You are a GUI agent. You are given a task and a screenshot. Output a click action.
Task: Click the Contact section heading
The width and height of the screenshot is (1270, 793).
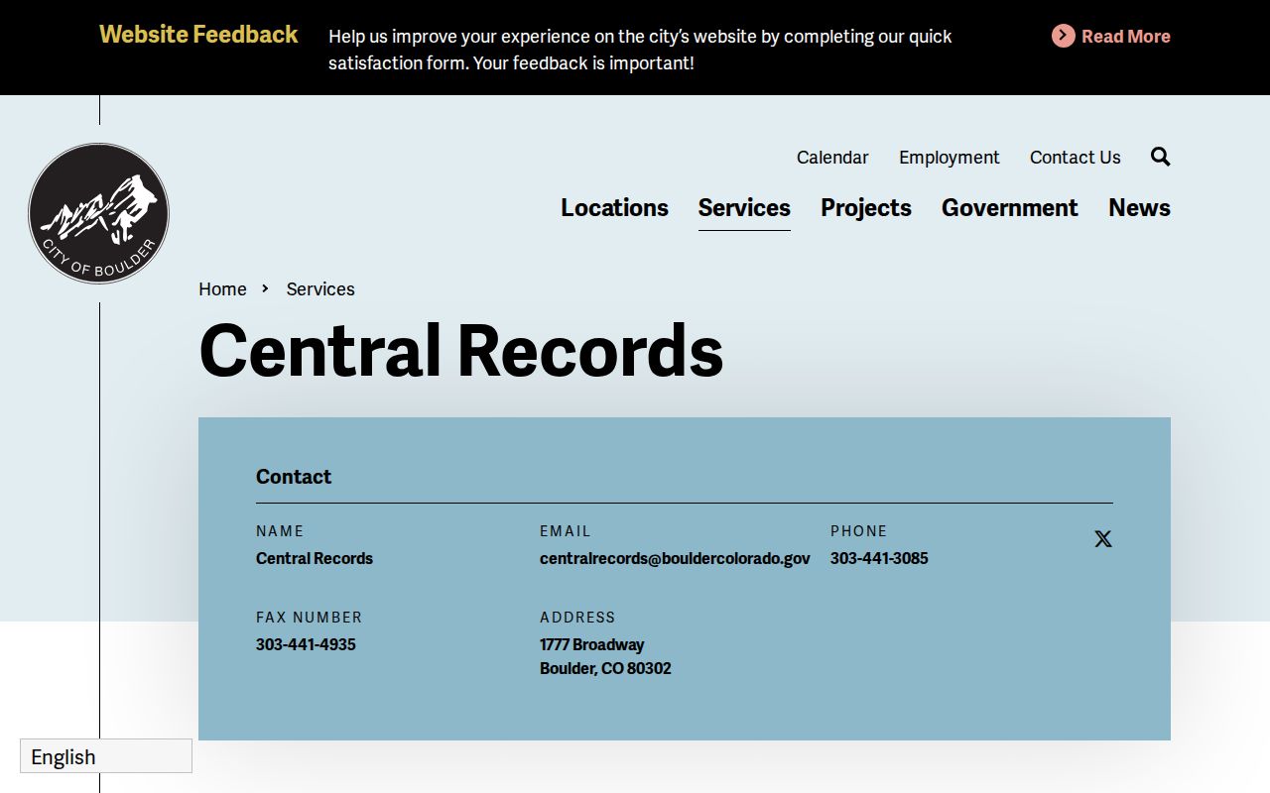[x=294, y=476]
